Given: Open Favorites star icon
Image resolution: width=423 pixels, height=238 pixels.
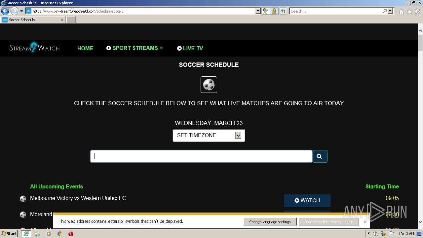Looking at the screenshot, I should [409, 12].
